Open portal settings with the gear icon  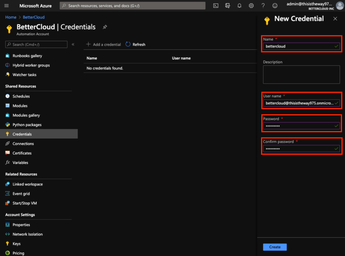251,5
